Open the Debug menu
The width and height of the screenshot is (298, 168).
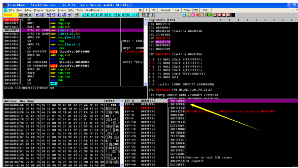[28, 10]
